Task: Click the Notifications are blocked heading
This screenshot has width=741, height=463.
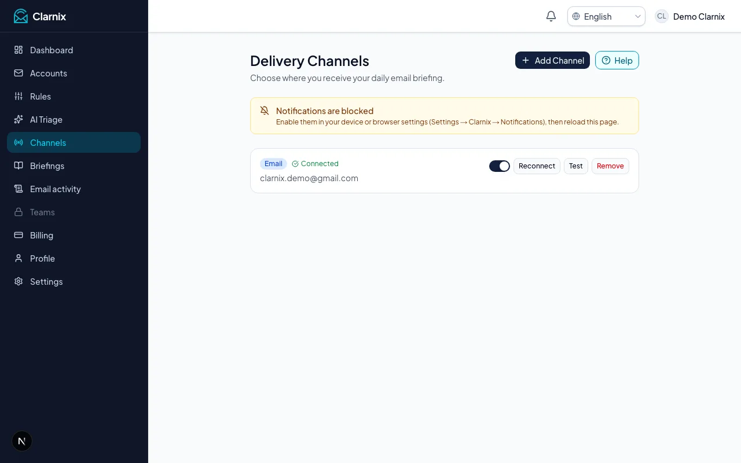Action: [x=325, y=111]
